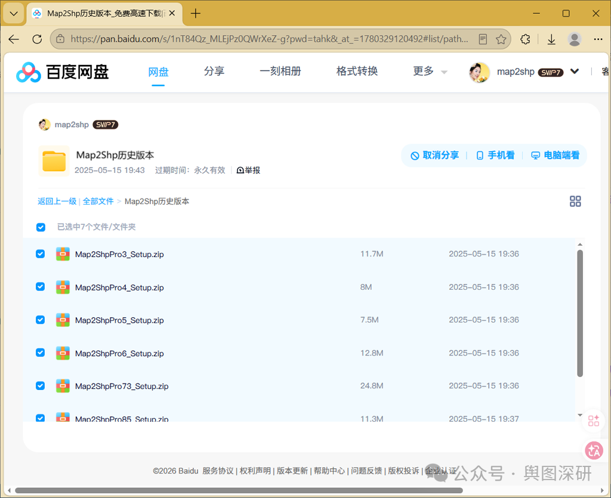
Task: Uncheck Map2ShpPro73_Setup.zip checkbox
Action: click(40, 385)
